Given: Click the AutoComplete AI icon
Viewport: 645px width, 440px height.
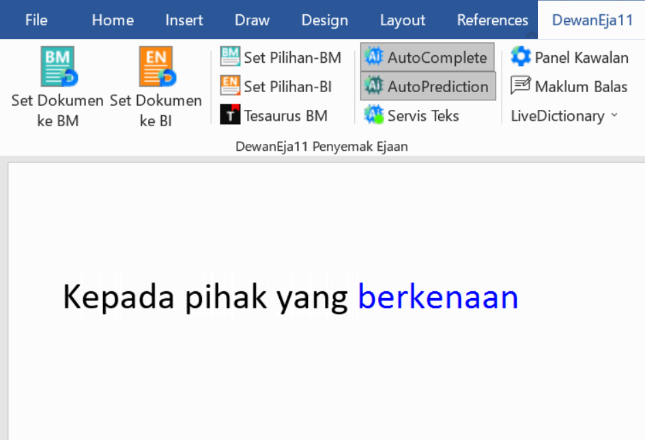Looking at the screenshot, I should click(374, 57).
